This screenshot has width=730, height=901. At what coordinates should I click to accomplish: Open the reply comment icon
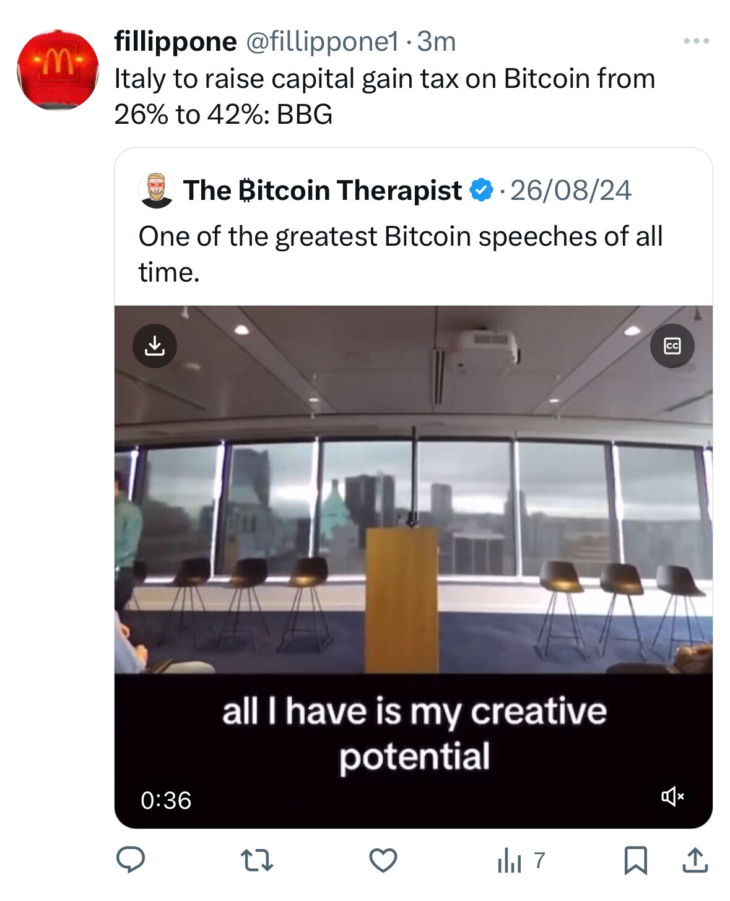coord(131,860)
